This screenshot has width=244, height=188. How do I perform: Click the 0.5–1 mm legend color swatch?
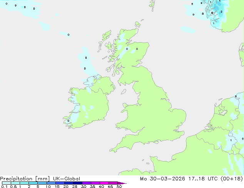coord(15,183)
